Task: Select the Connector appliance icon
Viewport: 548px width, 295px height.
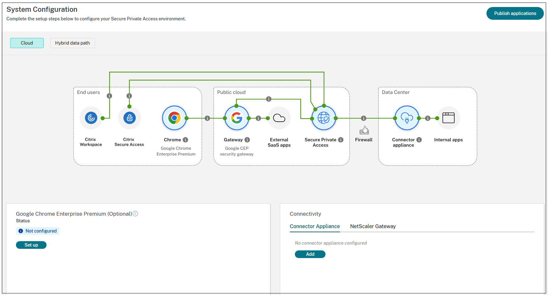Action: coord(407,118)
